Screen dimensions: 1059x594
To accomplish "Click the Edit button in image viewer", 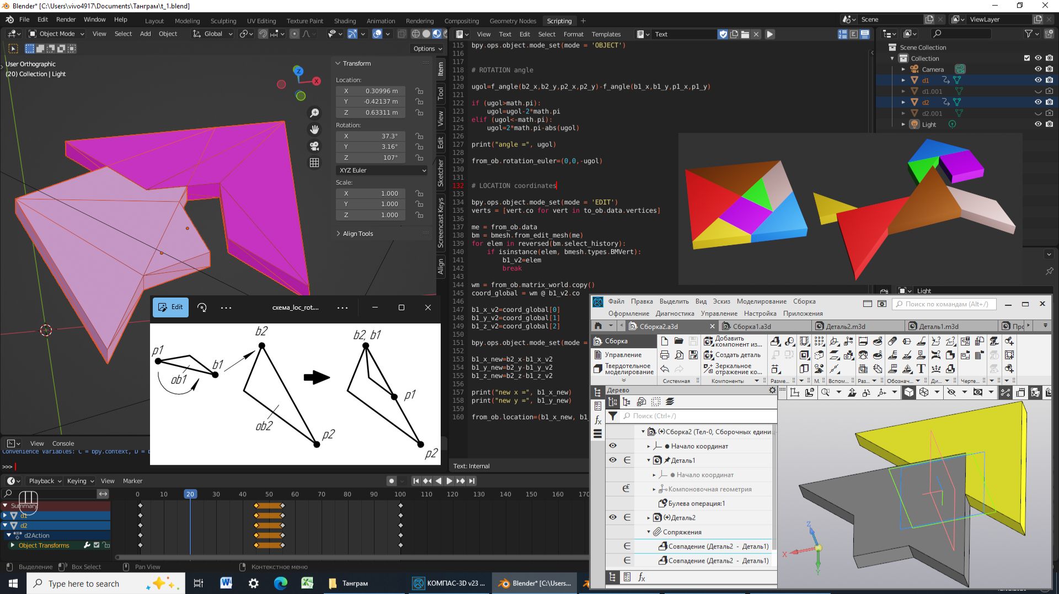I will (170, 307).
